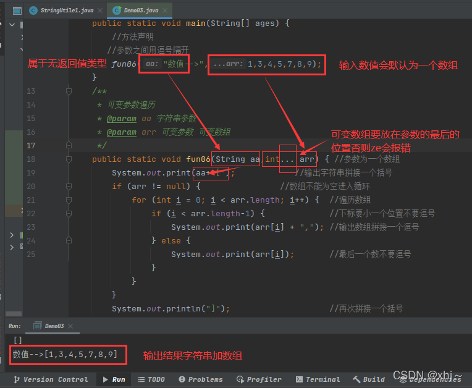Select the Demo03 run configuration tab
The height and width of the screenshot is (388, 472).
(54, 326)
